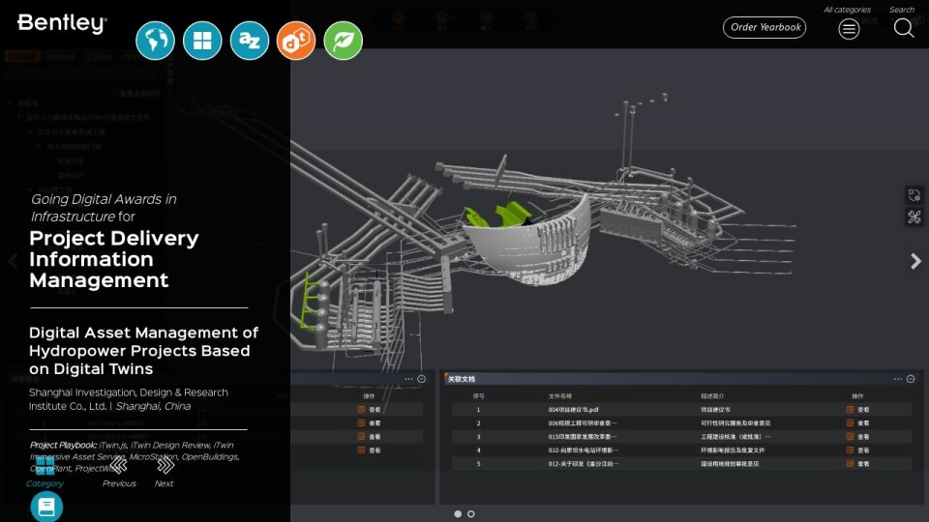Click the green leaf sustainability icon
The height and width of the screenshot is (522, 929).
[344, 41]
